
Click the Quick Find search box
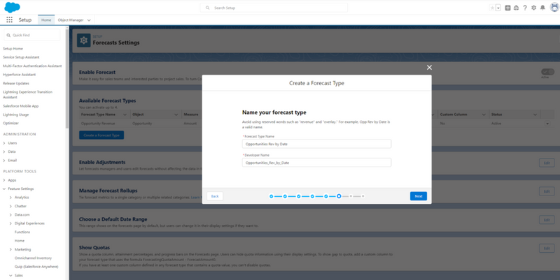pyautogui.click(x=32, y=36)
